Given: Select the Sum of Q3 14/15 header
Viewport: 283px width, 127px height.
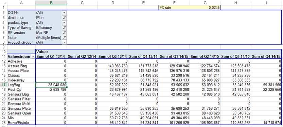Looking at the screenshot, I should 236,57.
